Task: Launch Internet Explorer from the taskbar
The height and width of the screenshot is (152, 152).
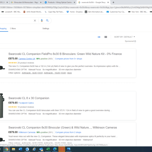Action: coord(34,149)
